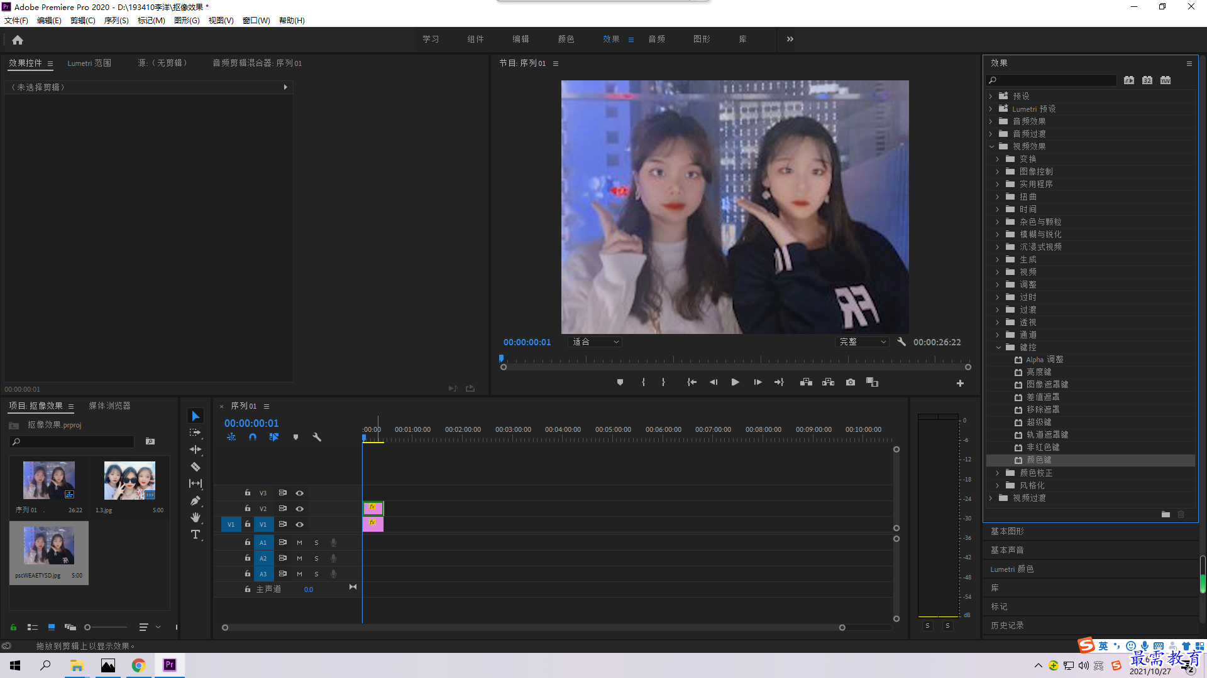
Task: Click Mark Out button
Action: [x=663, y=382]
